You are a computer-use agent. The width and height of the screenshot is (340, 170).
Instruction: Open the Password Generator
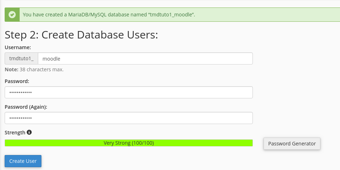point(292,144)
